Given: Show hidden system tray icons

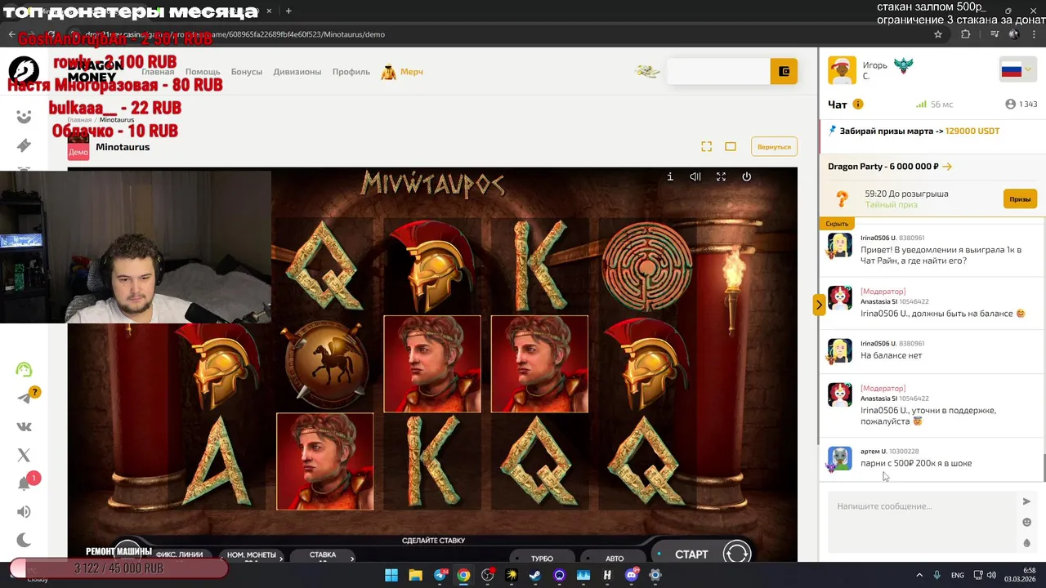Looking at the screenshot, I should coord(919,575).
